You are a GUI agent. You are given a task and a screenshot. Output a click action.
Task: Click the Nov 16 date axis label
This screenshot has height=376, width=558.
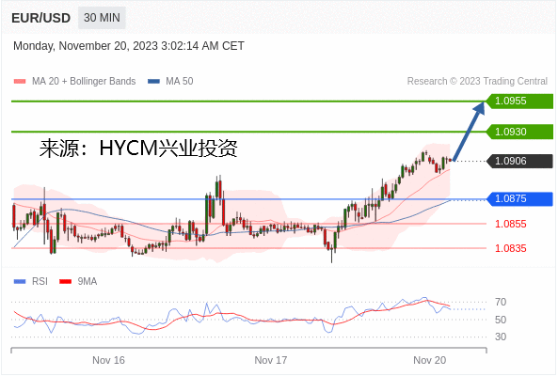pos(108,360)
